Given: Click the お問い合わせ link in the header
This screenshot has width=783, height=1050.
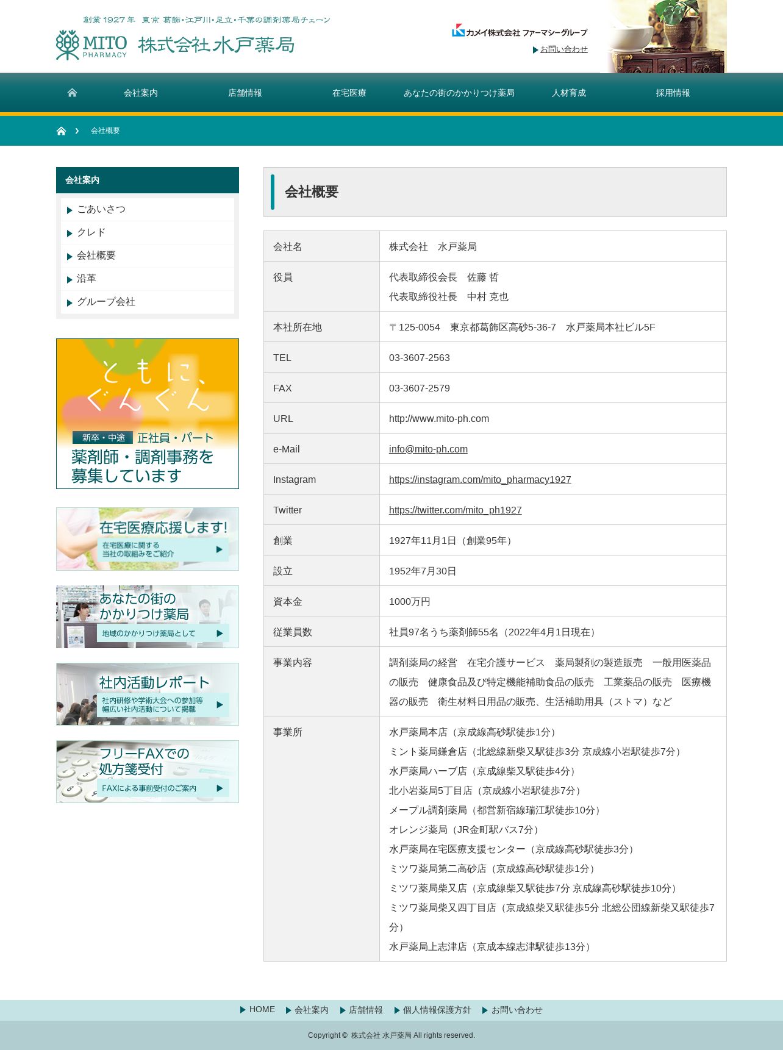Looking at the screenshot, I should [564, 49].
